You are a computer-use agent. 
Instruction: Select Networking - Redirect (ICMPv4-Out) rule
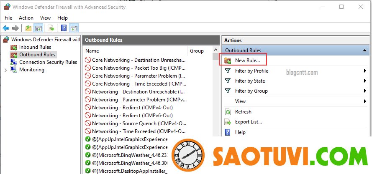click(x=132, y=108)
